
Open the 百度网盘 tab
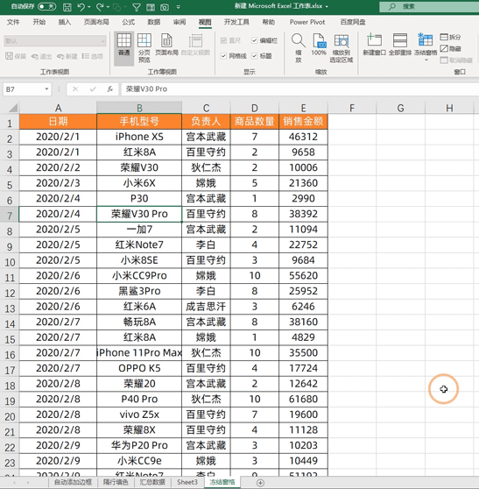click(x=353, y=22)
